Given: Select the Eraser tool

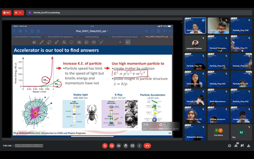Looking at the screenshot, I should [x=49, y=42].
